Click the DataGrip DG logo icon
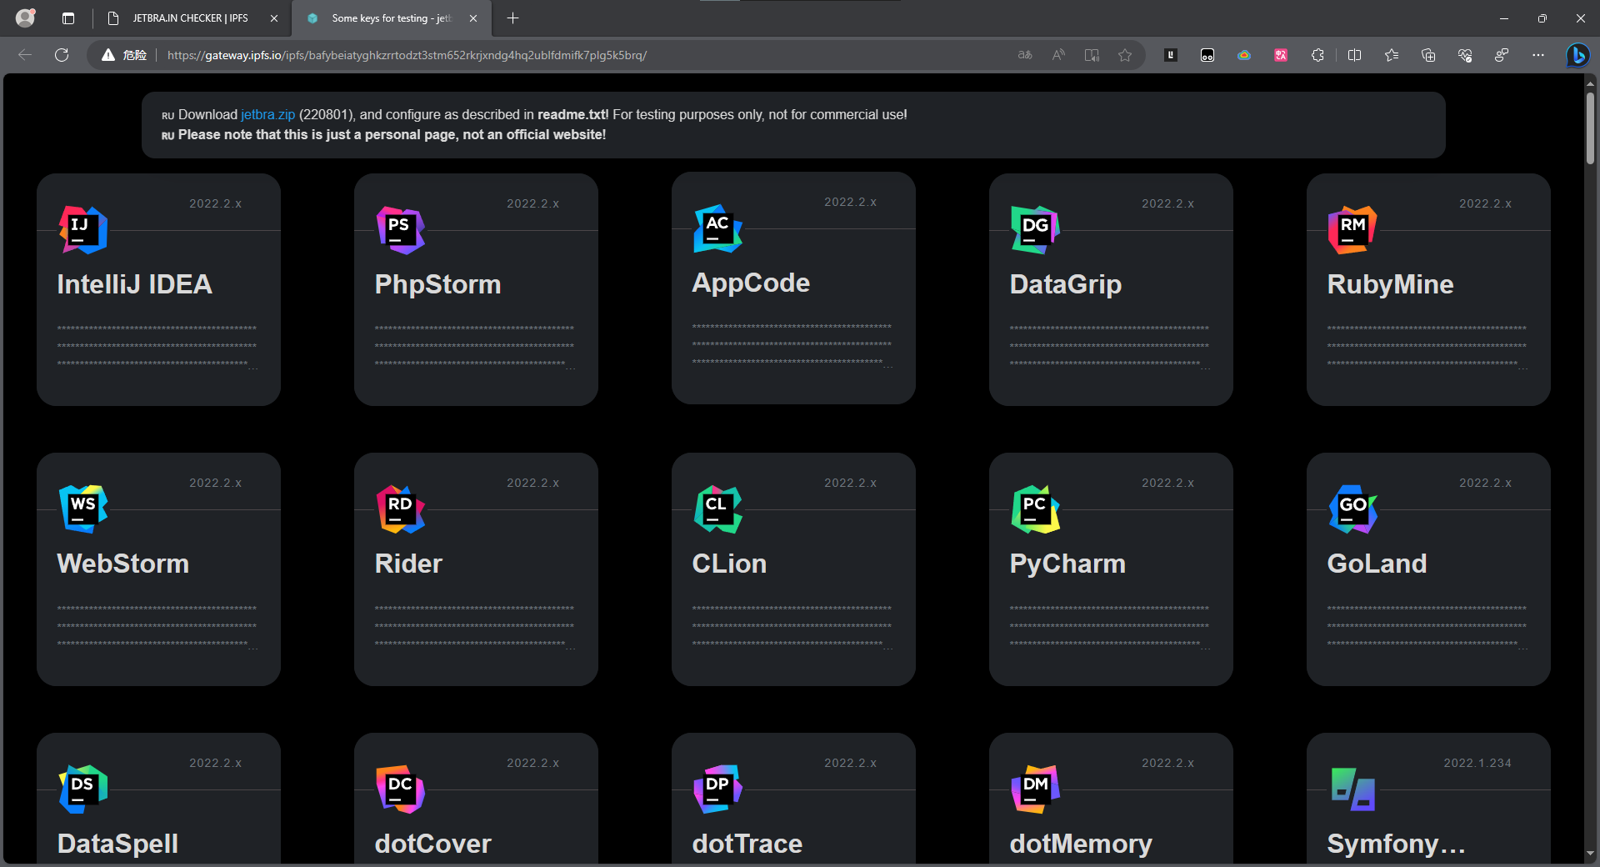Screen dimensions: 1600x867 tap(1035, 230)
